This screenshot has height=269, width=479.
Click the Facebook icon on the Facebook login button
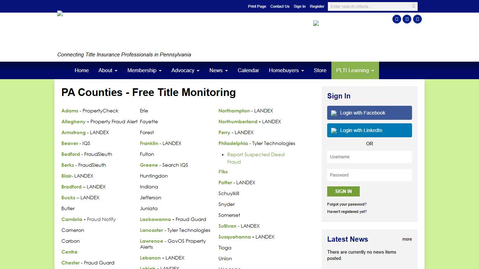click(333, 113)
